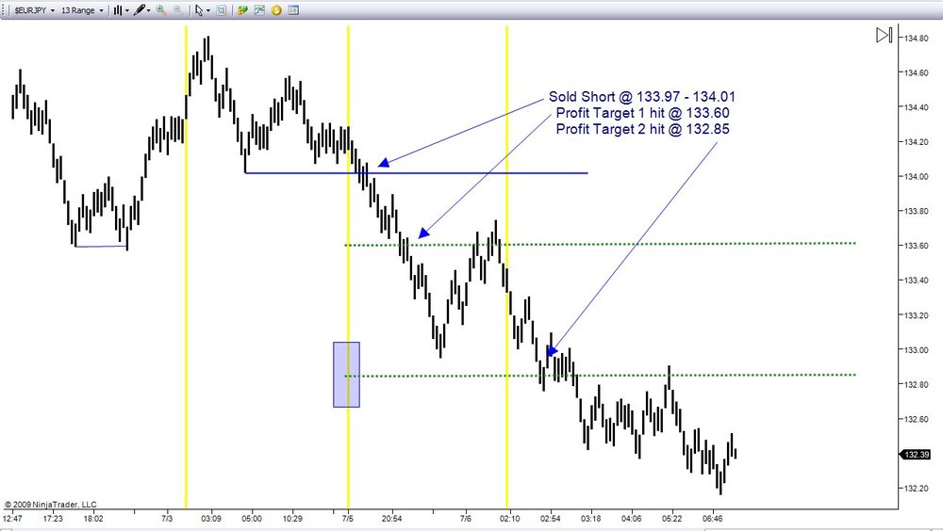This screenshot has width=943, height=531.
Task: Select the 'Profit Target 1 hit @ 133.60' text
Action: pyautogui.click(x=642, y=113)
